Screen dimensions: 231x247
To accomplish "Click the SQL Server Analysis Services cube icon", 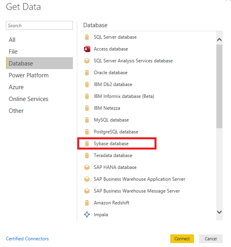I will [87, 61].
